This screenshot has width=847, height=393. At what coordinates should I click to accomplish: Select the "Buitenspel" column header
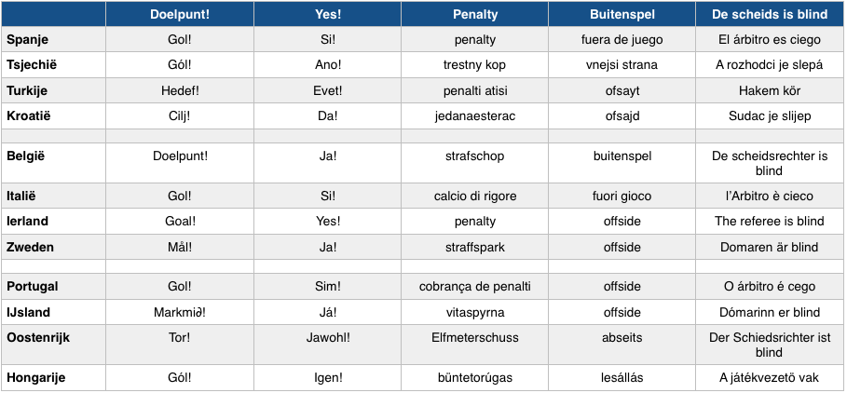pyautogui.click(x=622, y=15)
